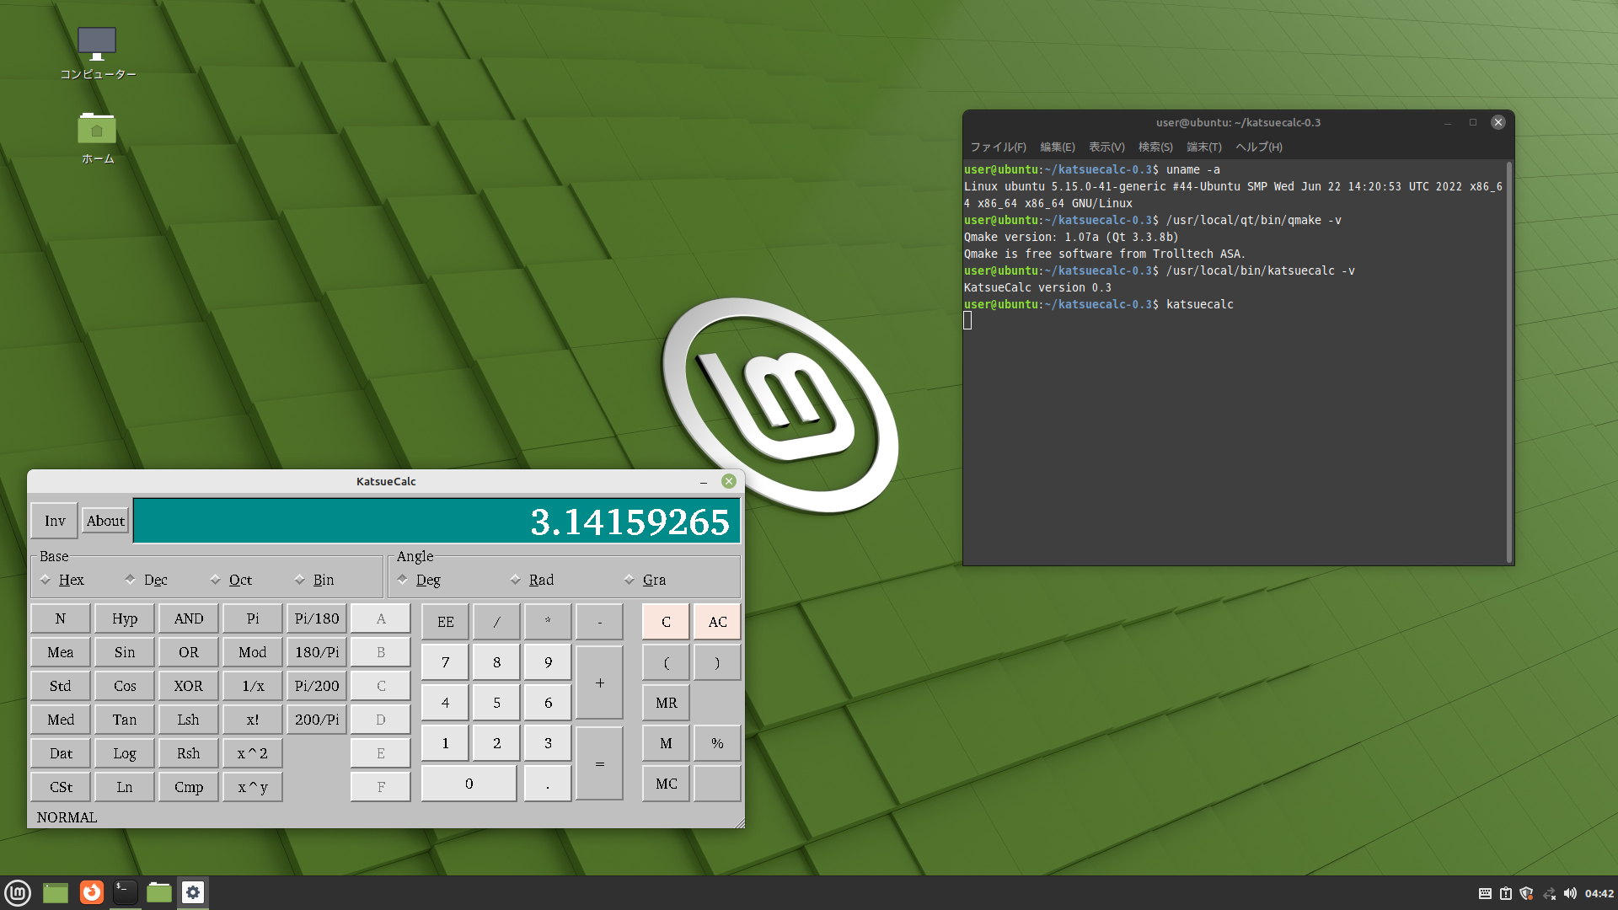
Task: Click the Log button
Action: [x=125, y=753]
